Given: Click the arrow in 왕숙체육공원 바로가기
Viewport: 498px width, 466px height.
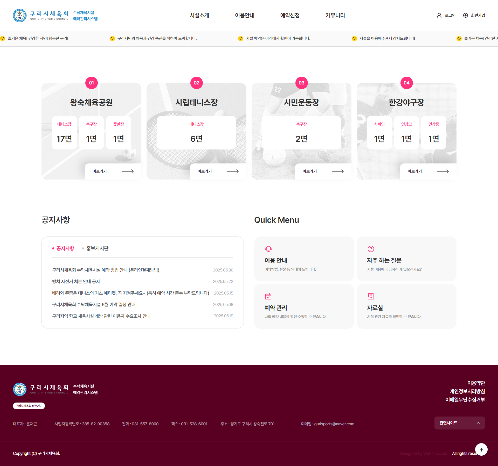Looking at the screenshot, I should pos(128,171).
